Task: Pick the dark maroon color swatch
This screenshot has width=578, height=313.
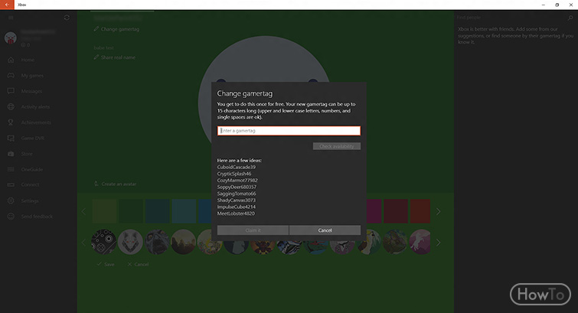Action: [x=396, y=211]
